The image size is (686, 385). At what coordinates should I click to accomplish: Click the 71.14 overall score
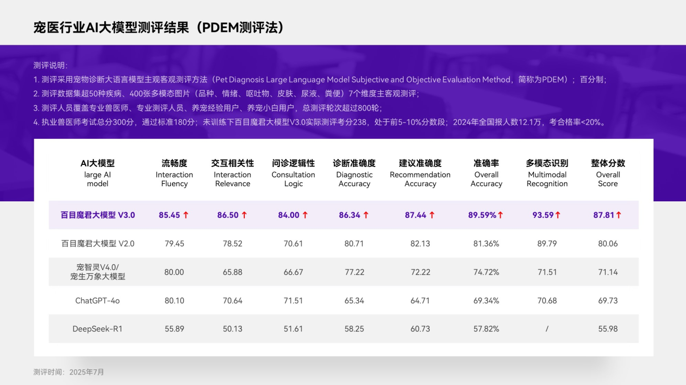(608, 272)
